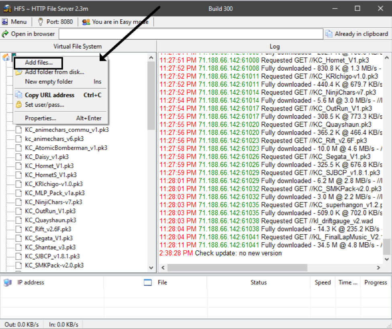392x329 pixels.
Task: Click file icon of KC_Daisy_v1.pk3
Action: point(18,157)
